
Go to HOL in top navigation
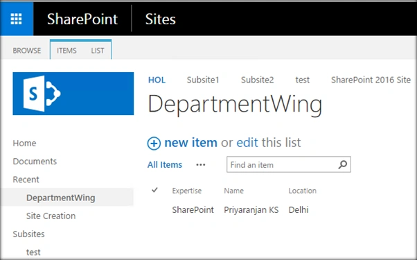(157, 80)
